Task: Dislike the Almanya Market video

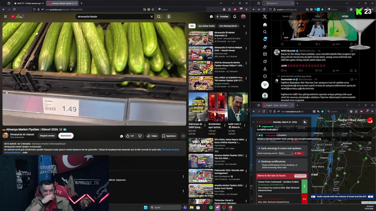Action: coord(140,136)
